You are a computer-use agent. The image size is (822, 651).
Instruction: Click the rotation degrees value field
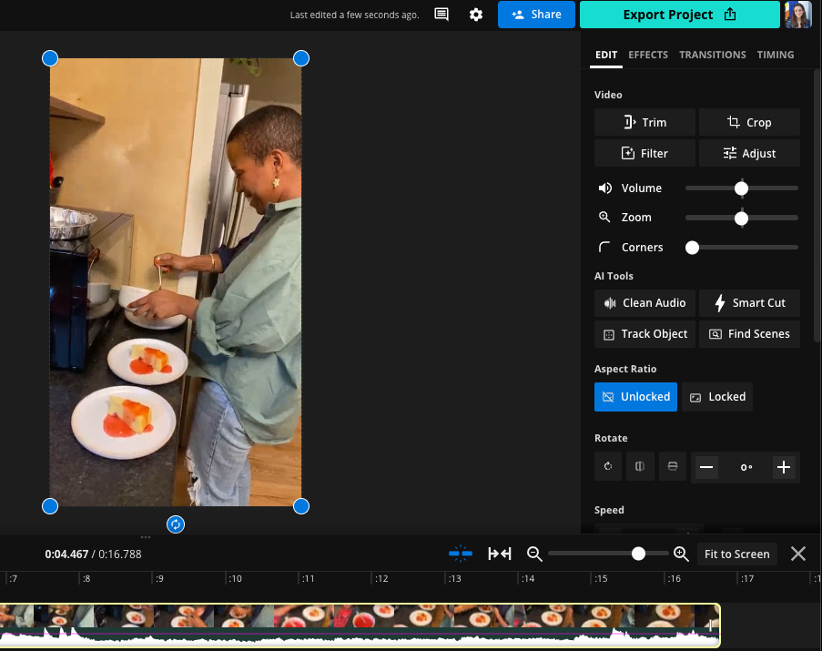[x=746, y=467]
